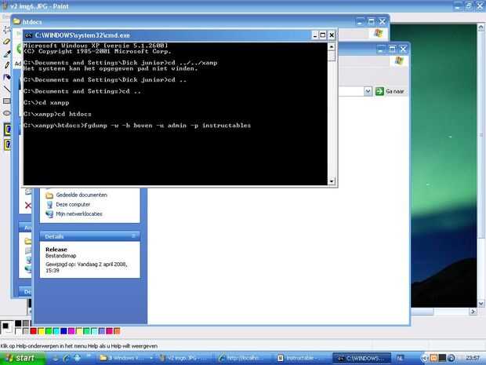This screenshot has width=486, height=365.
Task: Select the Line tool in Paint
Action: click(6, 89)
